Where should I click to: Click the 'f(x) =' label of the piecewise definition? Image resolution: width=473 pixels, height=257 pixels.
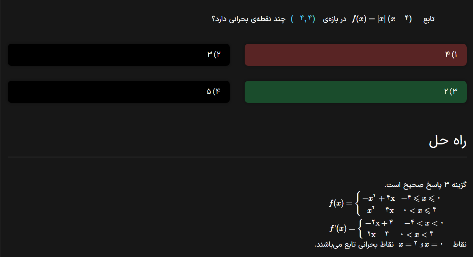[x=341, y=203]
